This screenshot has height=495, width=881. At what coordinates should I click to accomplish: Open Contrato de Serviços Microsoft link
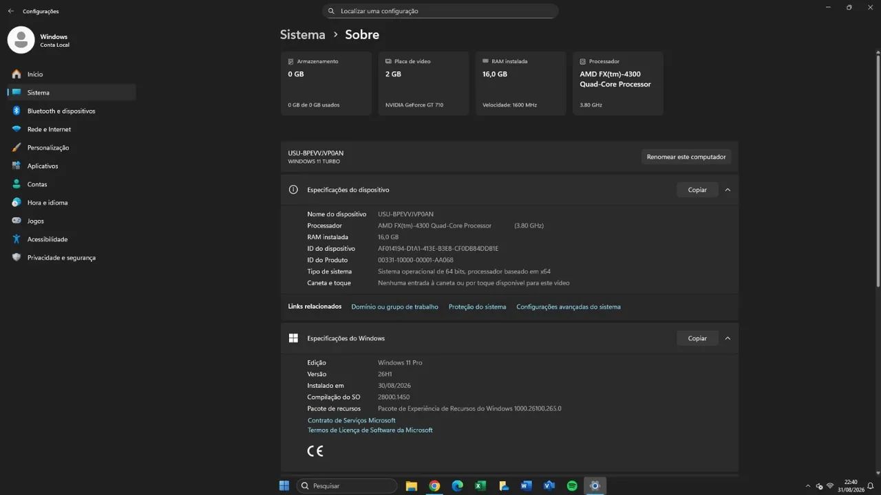[x=351, y=420]
